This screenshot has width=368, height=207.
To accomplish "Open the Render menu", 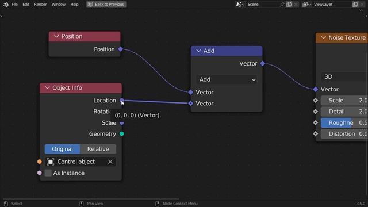I will [x=40, y=5].
